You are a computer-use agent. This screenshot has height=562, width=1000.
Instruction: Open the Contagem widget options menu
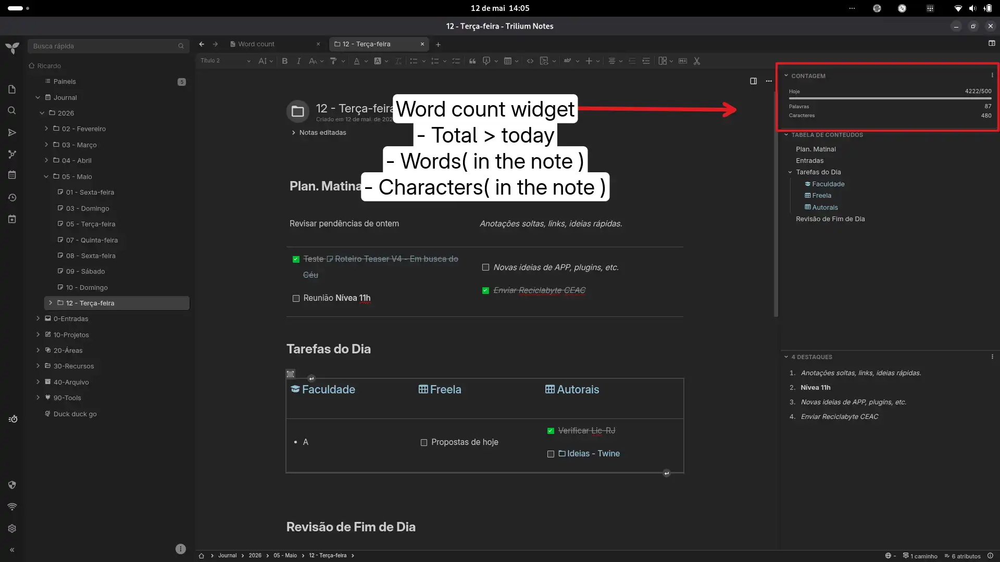992,75
